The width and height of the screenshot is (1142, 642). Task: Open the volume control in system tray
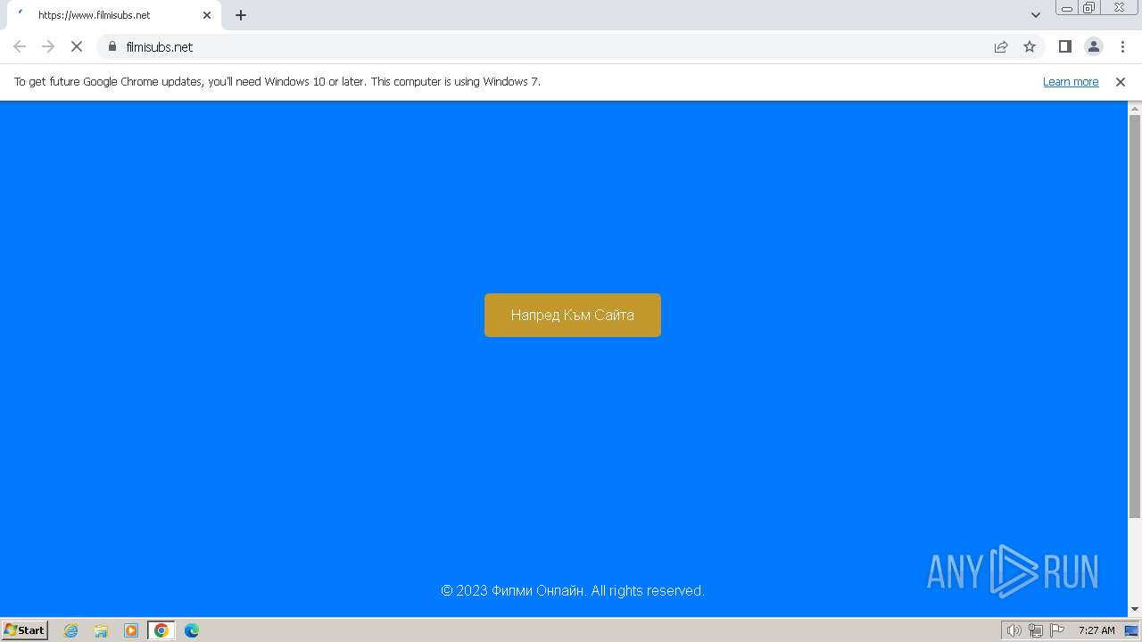pos(1014,630)
